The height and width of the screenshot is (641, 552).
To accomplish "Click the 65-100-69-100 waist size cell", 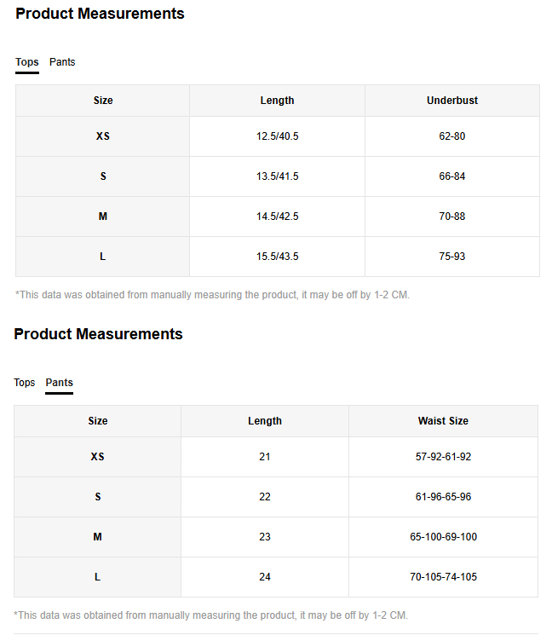I will [443, 537].
